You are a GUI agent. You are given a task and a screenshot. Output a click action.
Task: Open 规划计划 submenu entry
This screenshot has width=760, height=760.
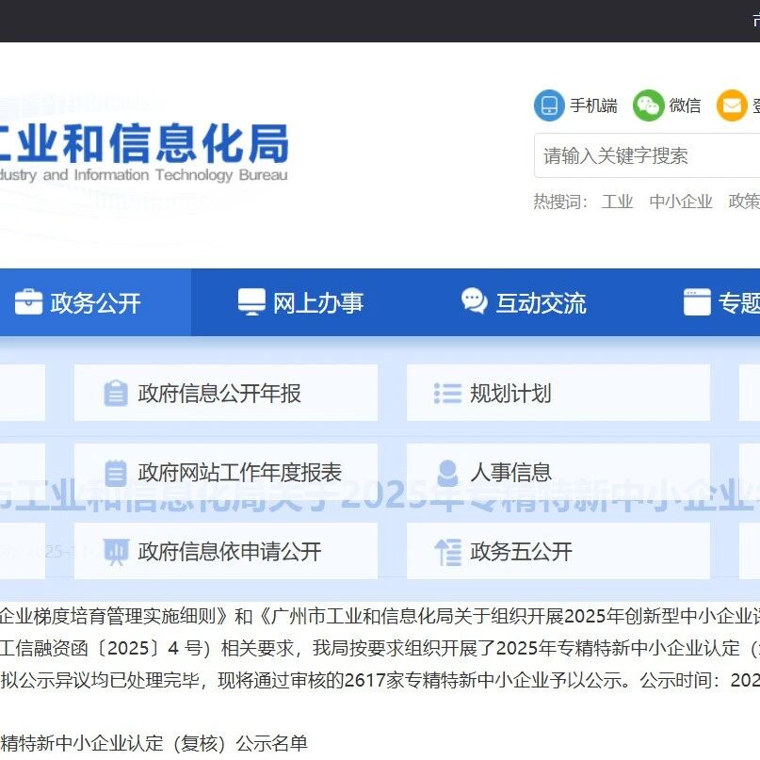tap(558, 393)
